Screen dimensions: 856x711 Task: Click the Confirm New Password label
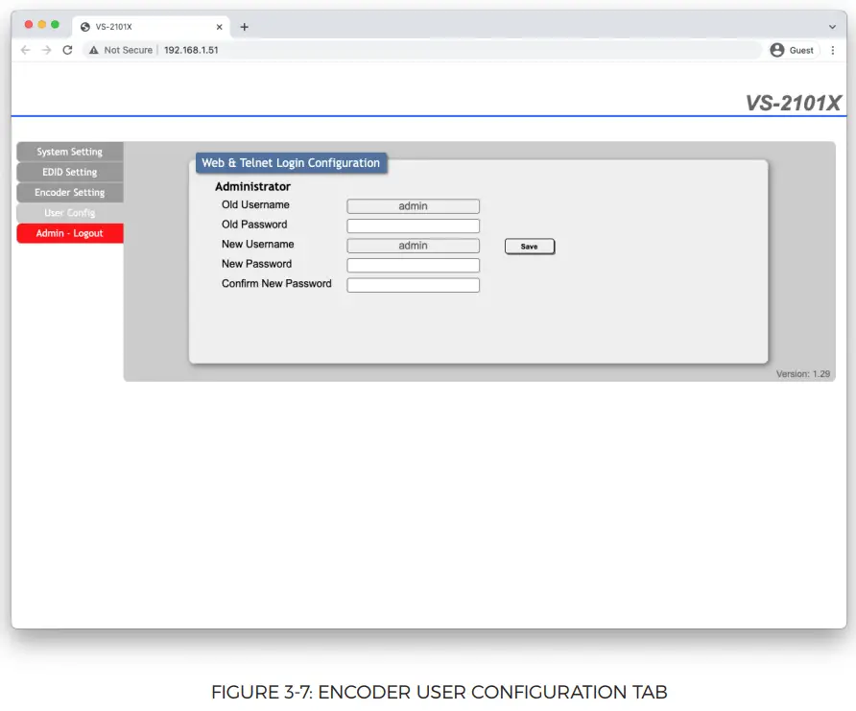click(276, 284)
